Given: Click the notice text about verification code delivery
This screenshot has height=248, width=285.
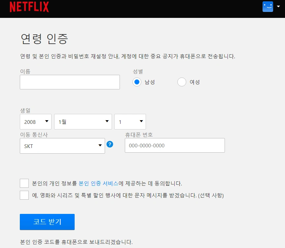Looking at the screenshot, I should click(76, 242).
